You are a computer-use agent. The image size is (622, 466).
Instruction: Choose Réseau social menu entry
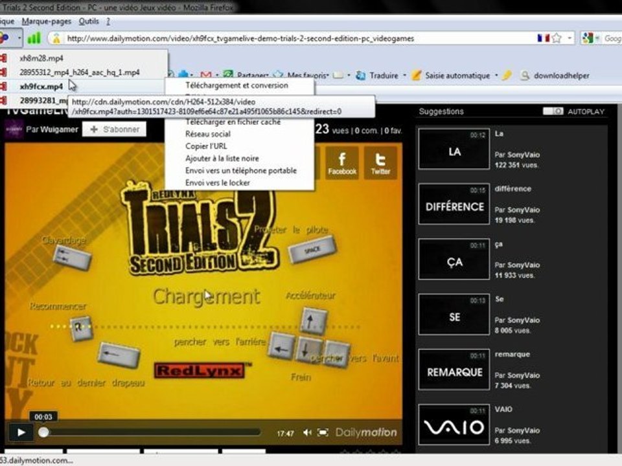pyautogui.click(x=208, y=134)
